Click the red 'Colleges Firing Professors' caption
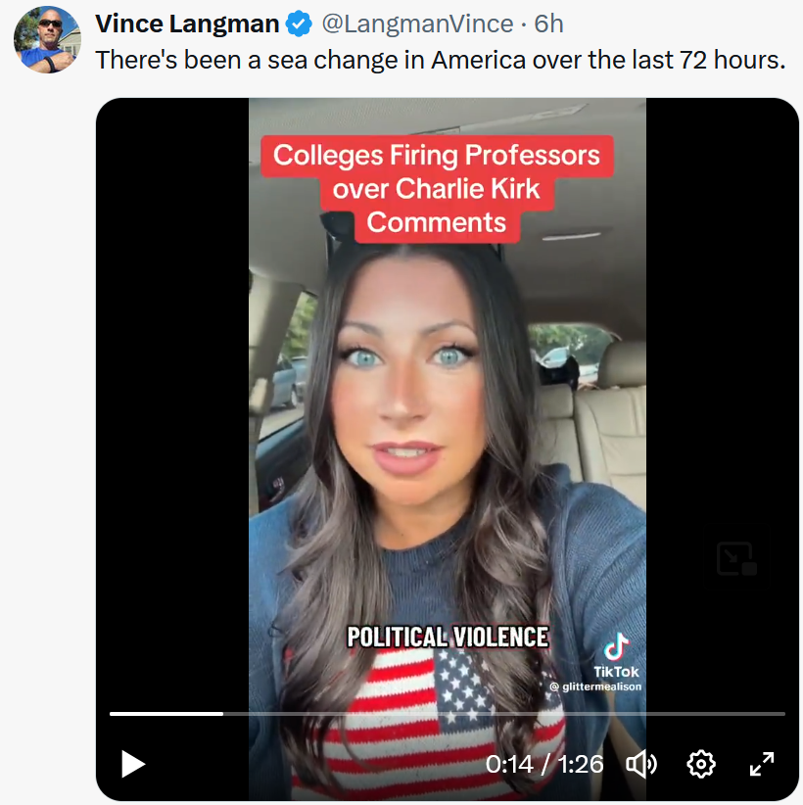 (x=436, y=187)
